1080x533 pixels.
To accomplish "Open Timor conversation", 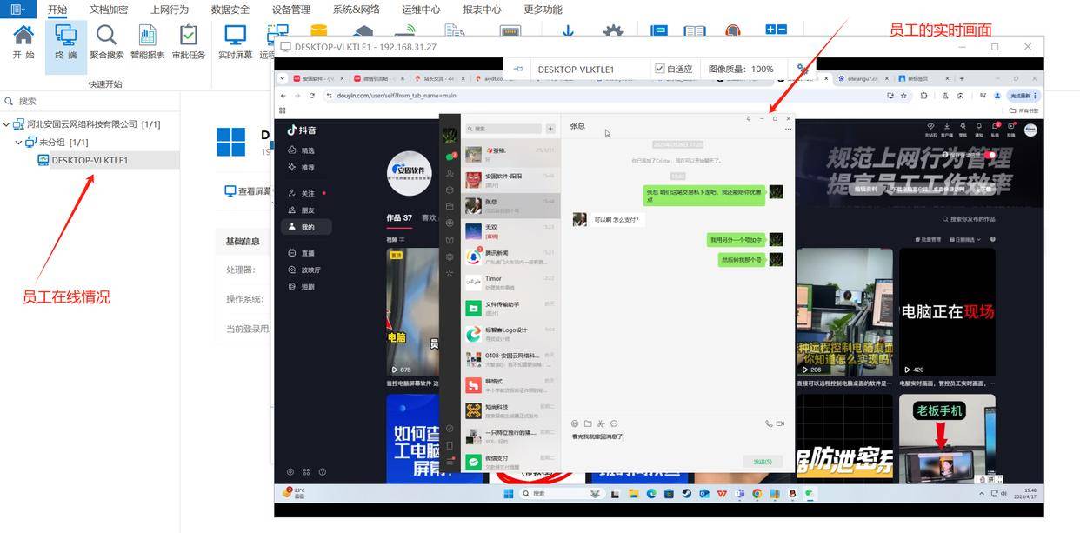I will click(x=511, y=283).
